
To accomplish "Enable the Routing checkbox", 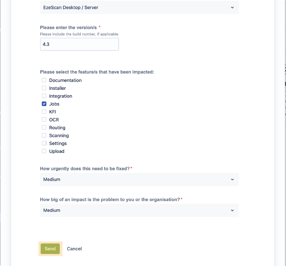I will tap(44, 128).
